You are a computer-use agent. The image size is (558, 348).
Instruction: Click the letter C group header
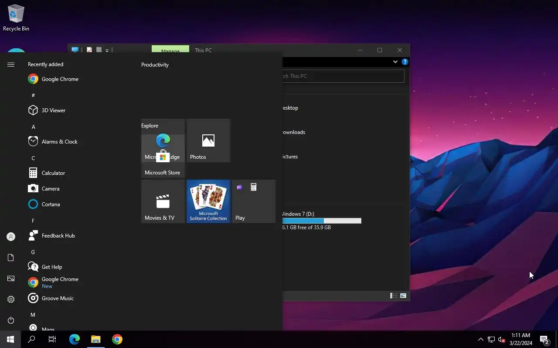coord(33,158)
